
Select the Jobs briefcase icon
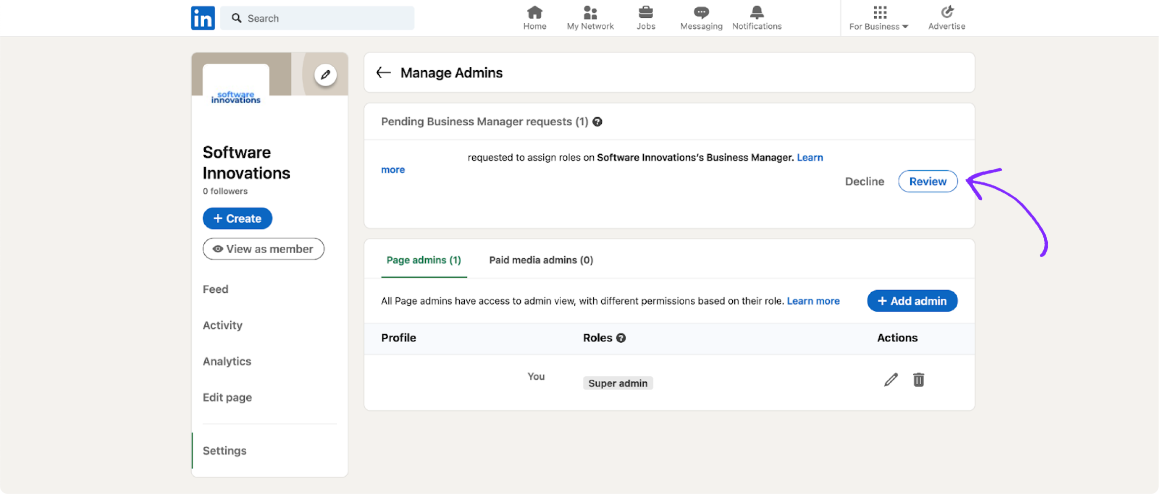tap(646, 15)
